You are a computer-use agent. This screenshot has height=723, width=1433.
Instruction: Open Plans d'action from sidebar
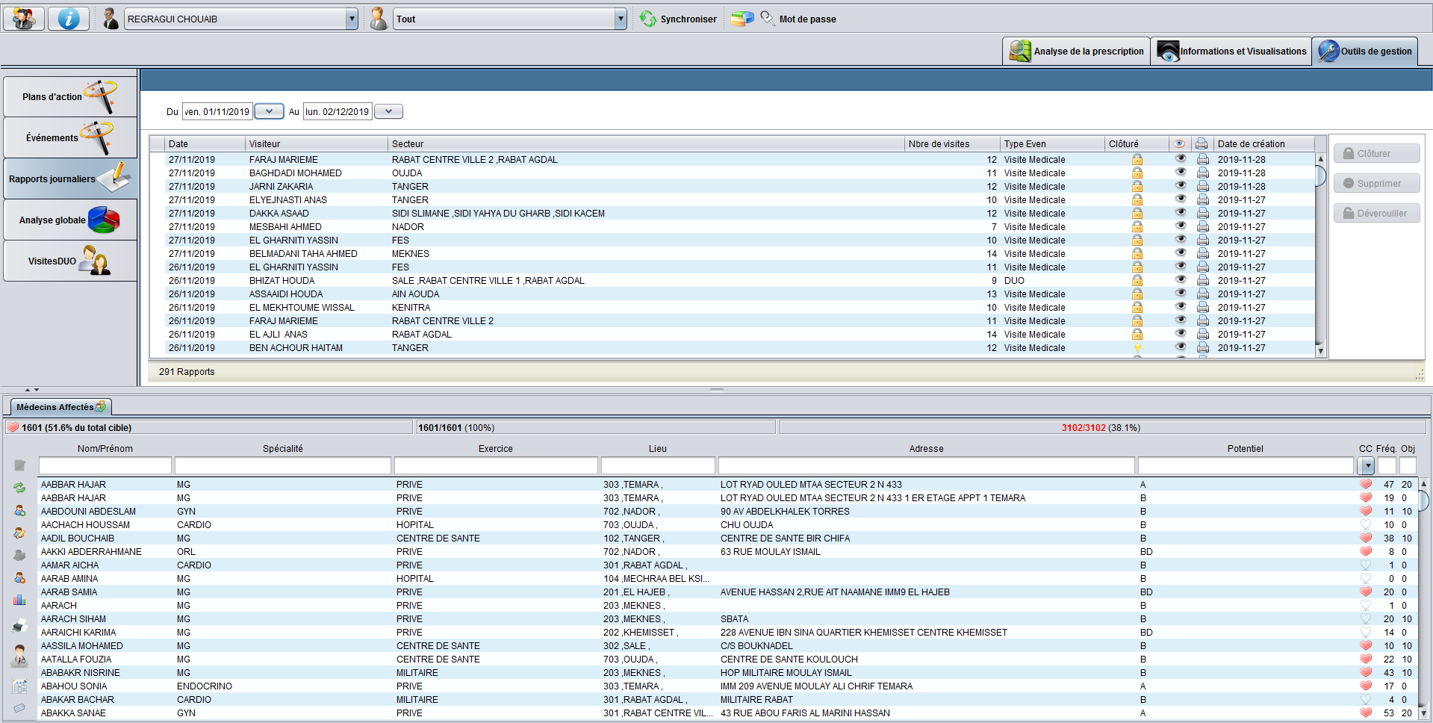tap(70, 96)
